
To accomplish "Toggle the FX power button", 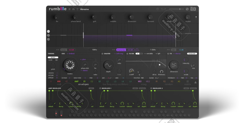I will click(168, 53).
